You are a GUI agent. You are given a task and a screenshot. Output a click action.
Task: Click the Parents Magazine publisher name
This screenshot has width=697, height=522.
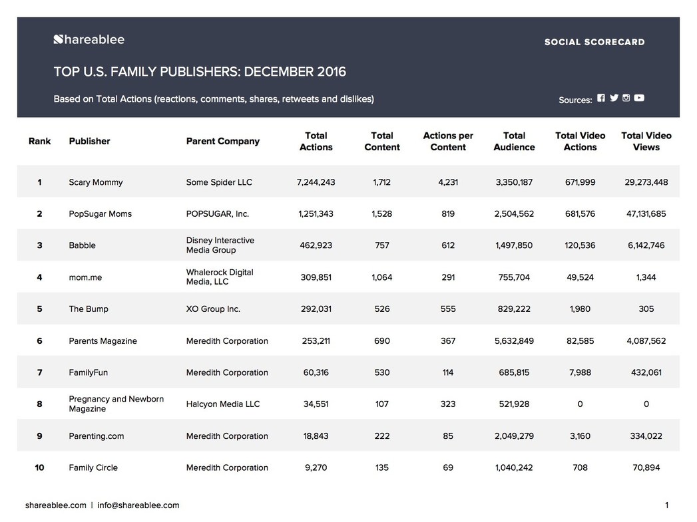103,341
